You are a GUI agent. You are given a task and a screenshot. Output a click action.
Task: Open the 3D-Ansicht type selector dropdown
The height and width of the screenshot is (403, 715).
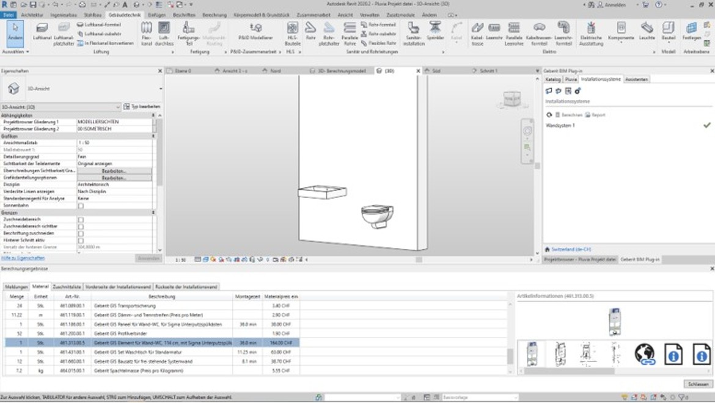click(x=160, y=89)
